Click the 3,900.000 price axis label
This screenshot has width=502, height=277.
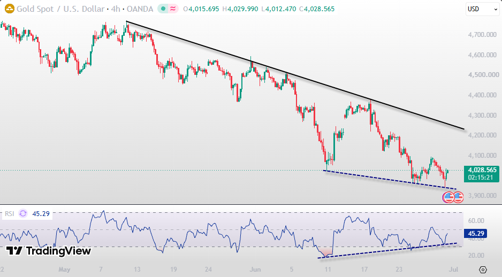pyautogui.click(x=482, y=195)
